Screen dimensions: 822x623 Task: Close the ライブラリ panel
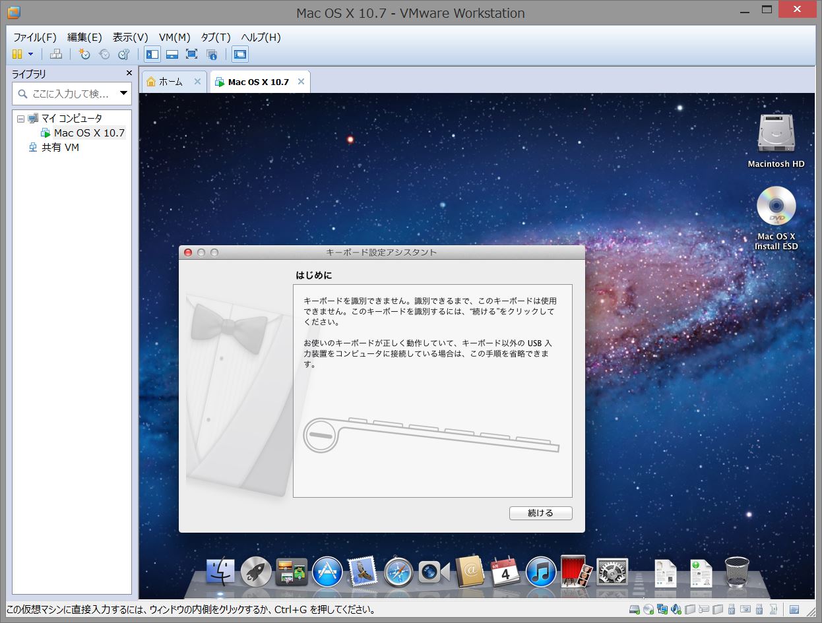[x=129, y=74]
